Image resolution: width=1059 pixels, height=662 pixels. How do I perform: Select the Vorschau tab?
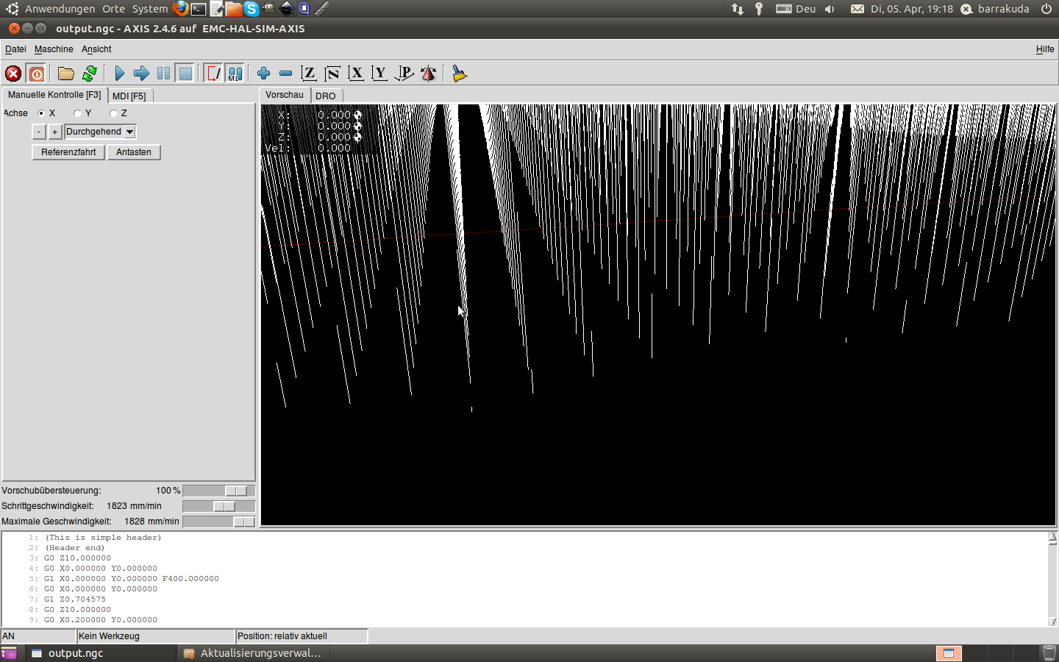pyautogui.click(x=285, y=95)
